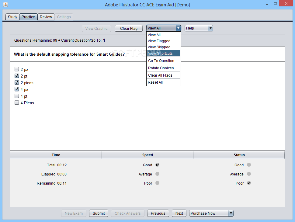Submit the exam answers
Viewport: 295px width, 222px height.
(99, 213)
